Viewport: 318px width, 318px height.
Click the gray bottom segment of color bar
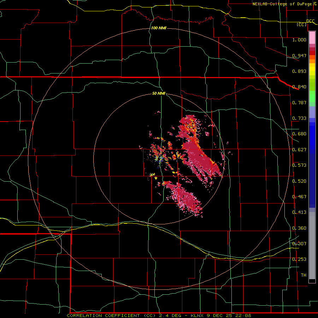coord(312,246)
